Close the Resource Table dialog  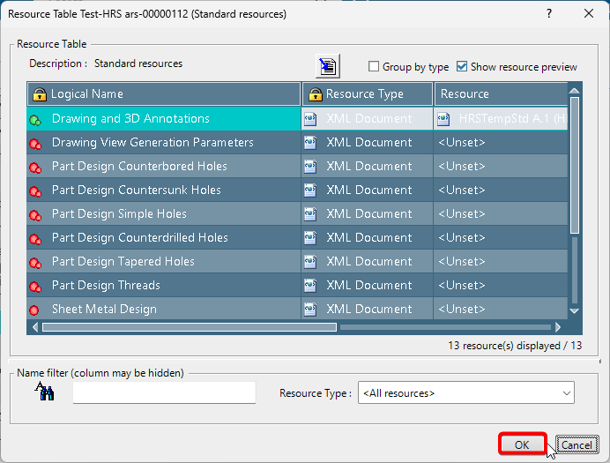(589, 13)
